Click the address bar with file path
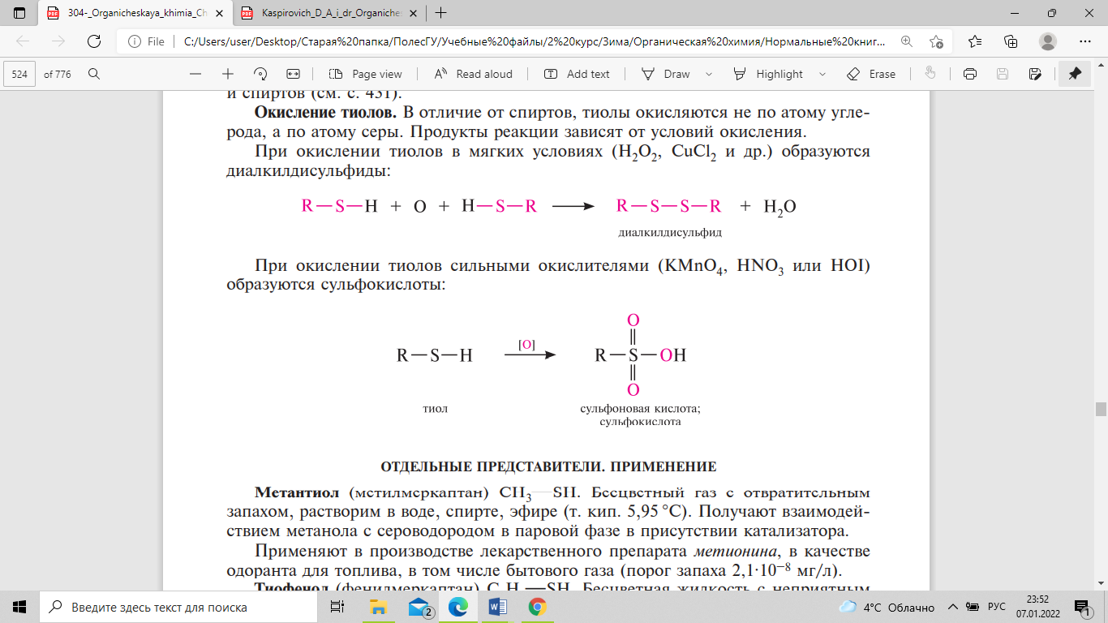 (x=535, y=41)
